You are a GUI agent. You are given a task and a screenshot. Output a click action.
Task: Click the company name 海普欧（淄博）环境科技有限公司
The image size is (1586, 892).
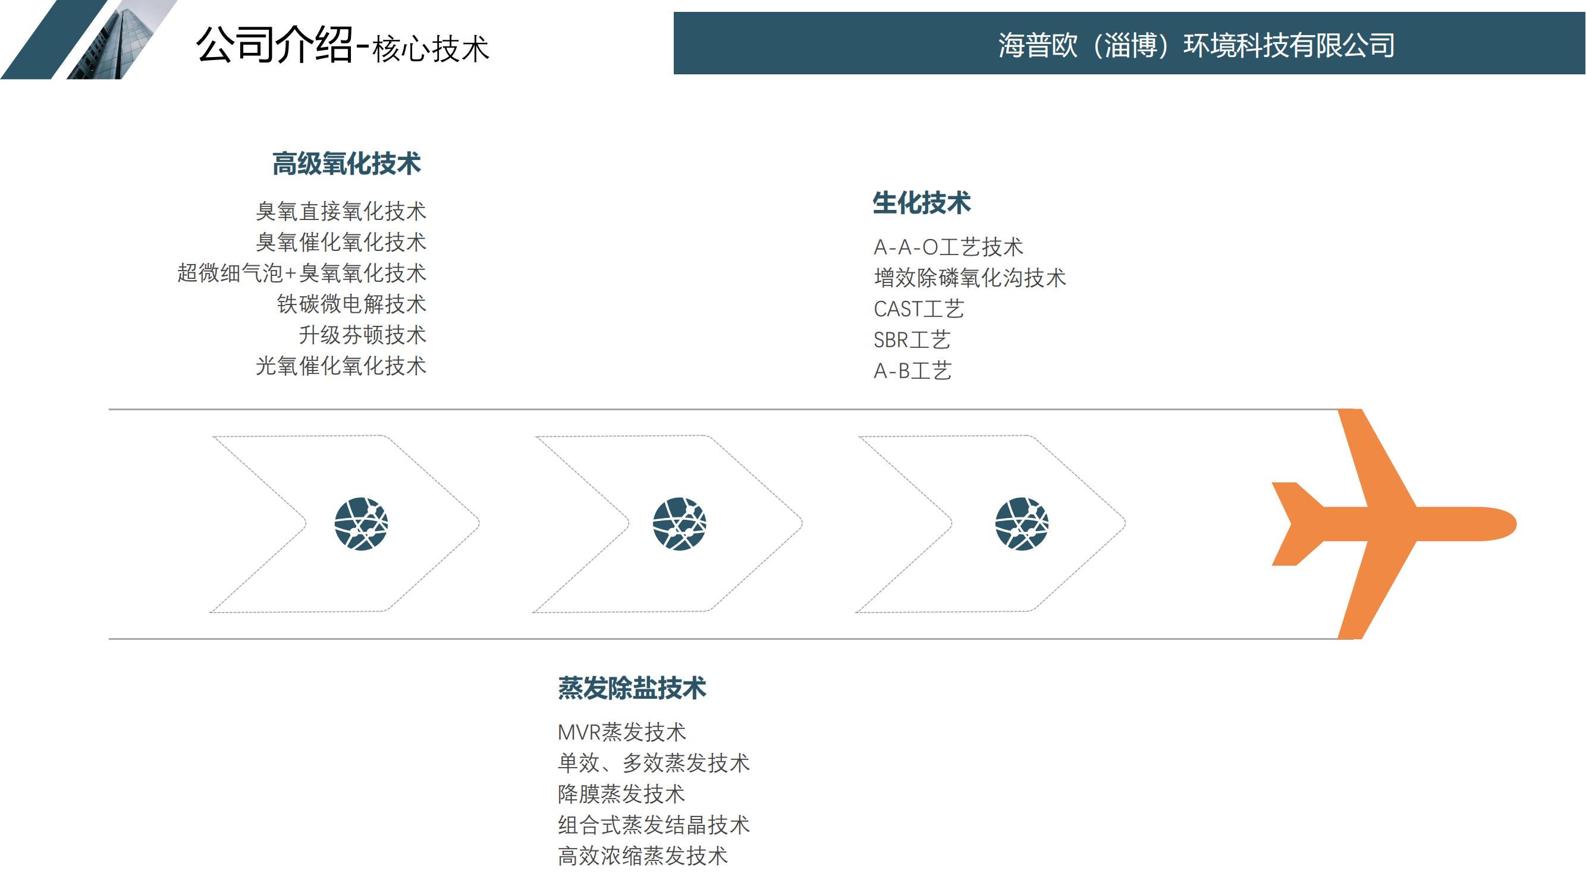click(1196, 45)
